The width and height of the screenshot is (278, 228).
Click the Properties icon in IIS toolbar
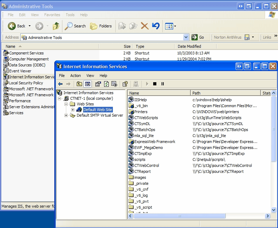click(98, 84)
